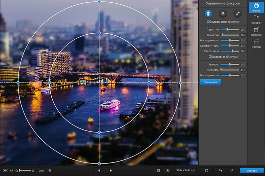The image size is (265, 176).
Task: Toggle the fit-to-screen icon
Action: [x=5, y=170]
